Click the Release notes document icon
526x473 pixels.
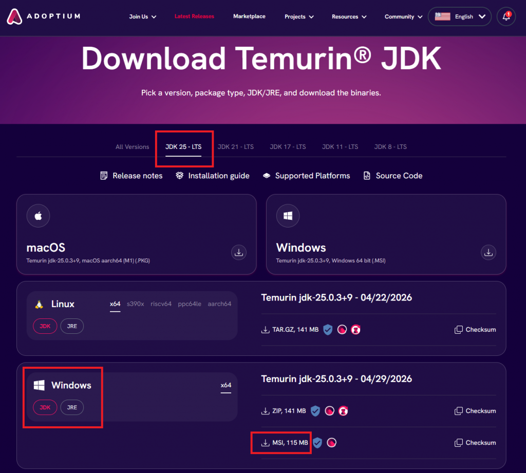point(104,176)
